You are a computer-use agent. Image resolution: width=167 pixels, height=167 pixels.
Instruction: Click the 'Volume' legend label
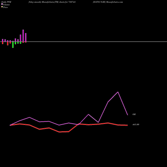coord(6,5)
